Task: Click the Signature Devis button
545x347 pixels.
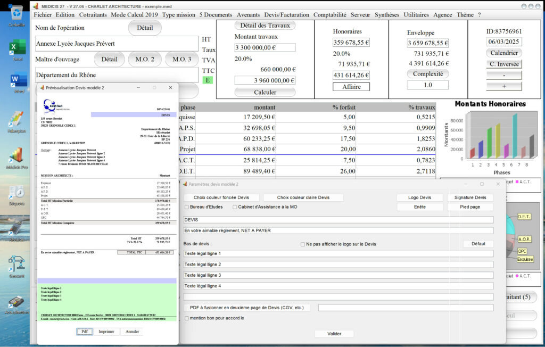Action: [x=470, y=197]
